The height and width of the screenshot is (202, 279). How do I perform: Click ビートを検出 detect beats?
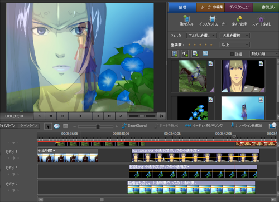(166, 126)
